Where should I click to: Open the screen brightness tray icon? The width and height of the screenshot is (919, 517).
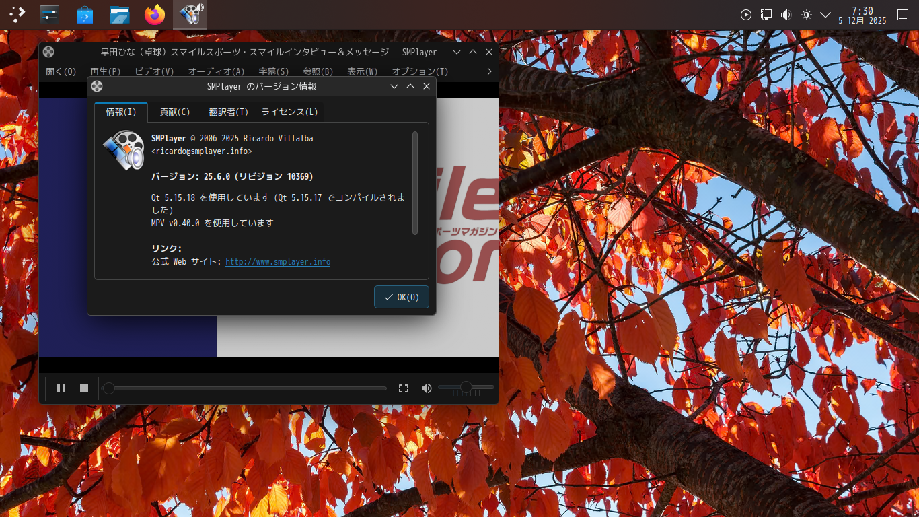(x=807, y=15)
